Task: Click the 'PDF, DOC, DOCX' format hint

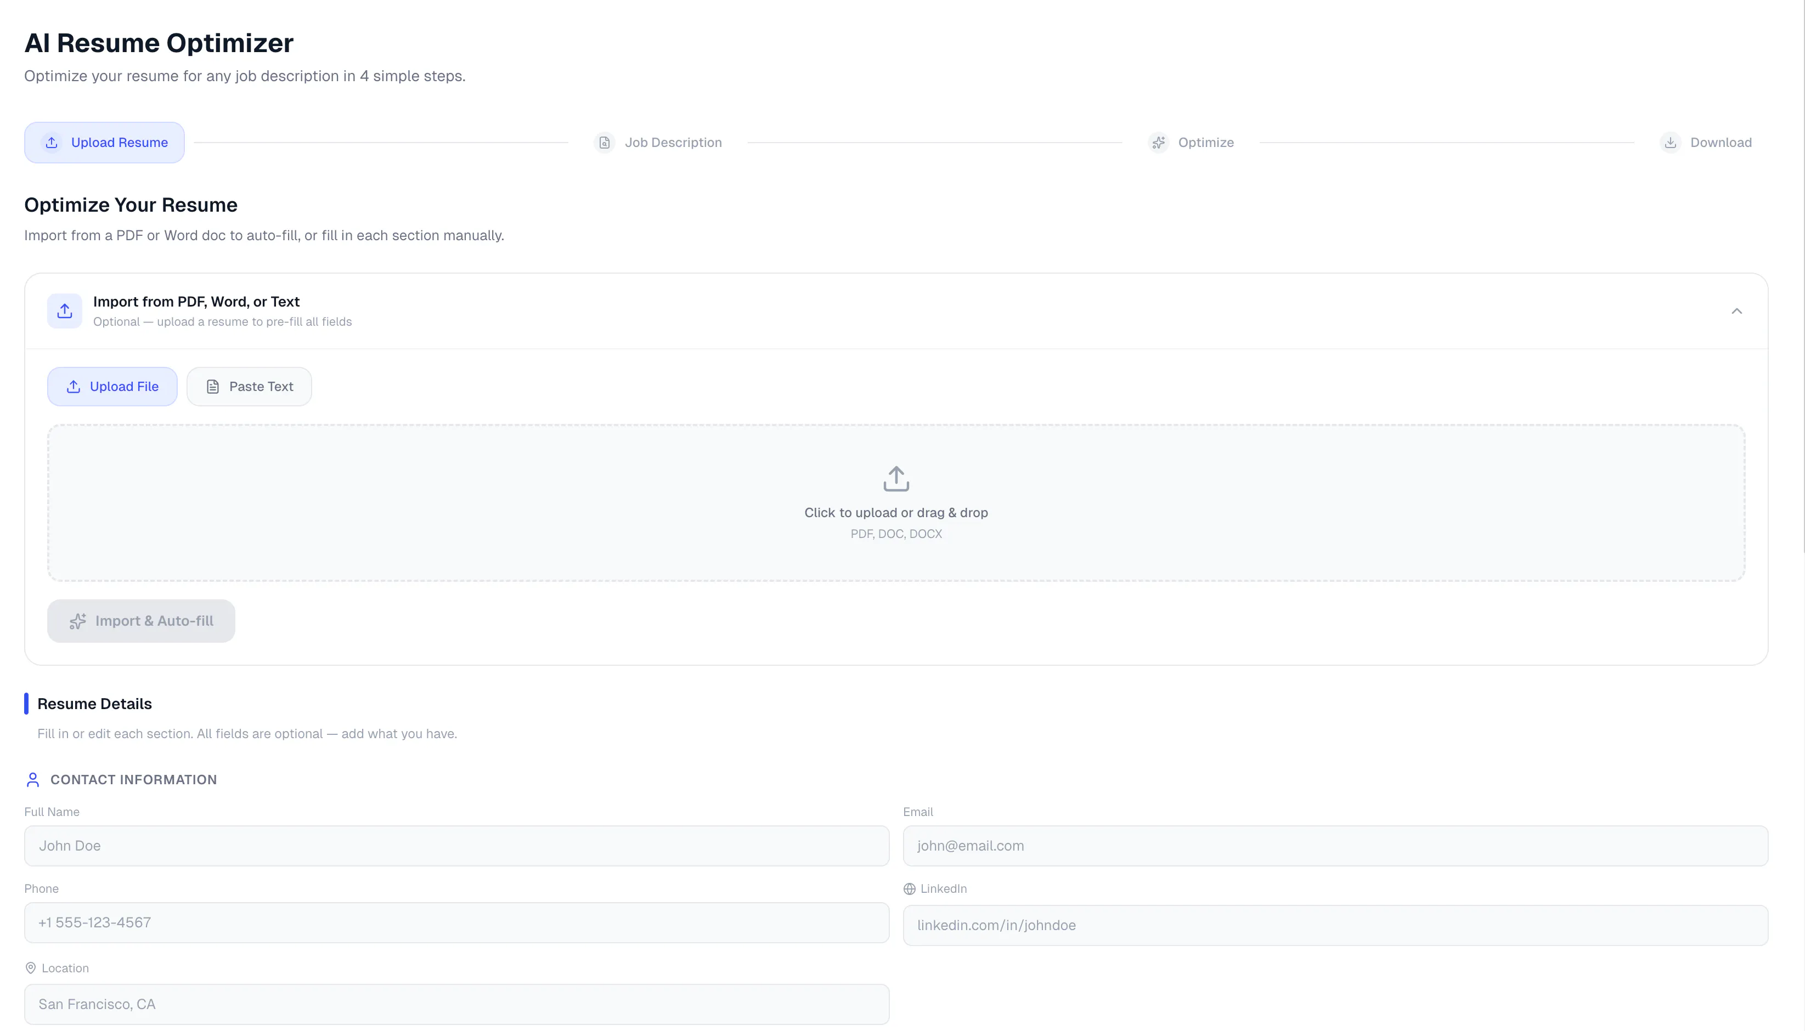Action: (x=896, y=534)
